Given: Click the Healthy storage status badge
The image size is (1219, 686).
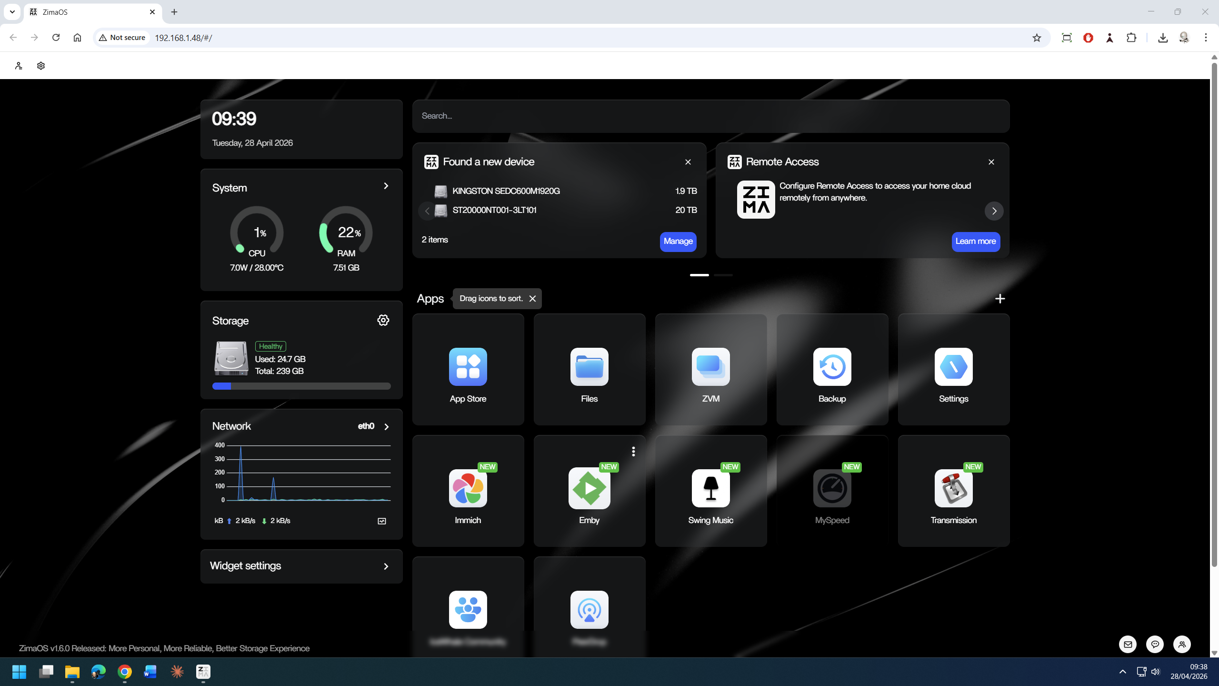Looking at the screenshot, I should pyautogui.click(x=270, y=346).
